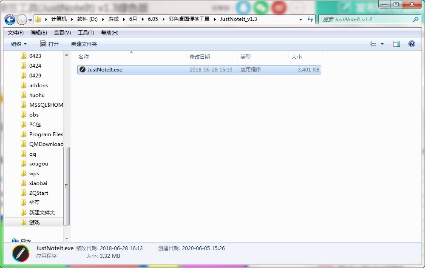Click the Forward navigation arrow button
Image resolution: width=425 pixels, height=268 pixels.
tap(22, 20)
